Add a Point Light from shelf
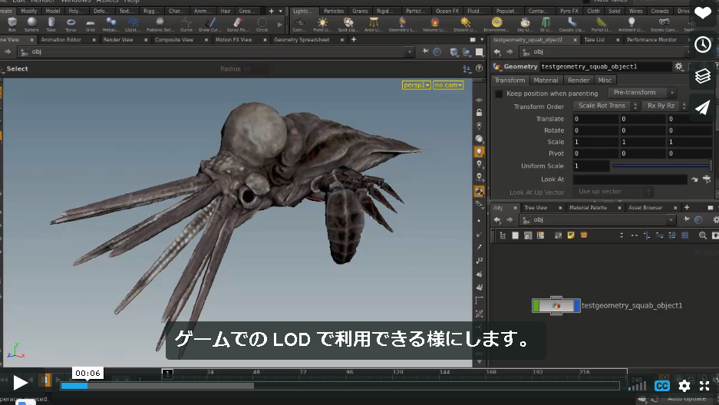719x405 pixels. (x=322, y=24)
